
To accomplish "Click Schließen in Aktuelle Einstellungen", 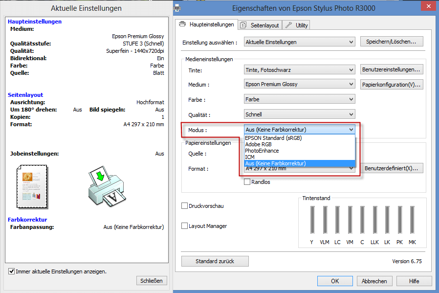I will click(x=152, y=280).
